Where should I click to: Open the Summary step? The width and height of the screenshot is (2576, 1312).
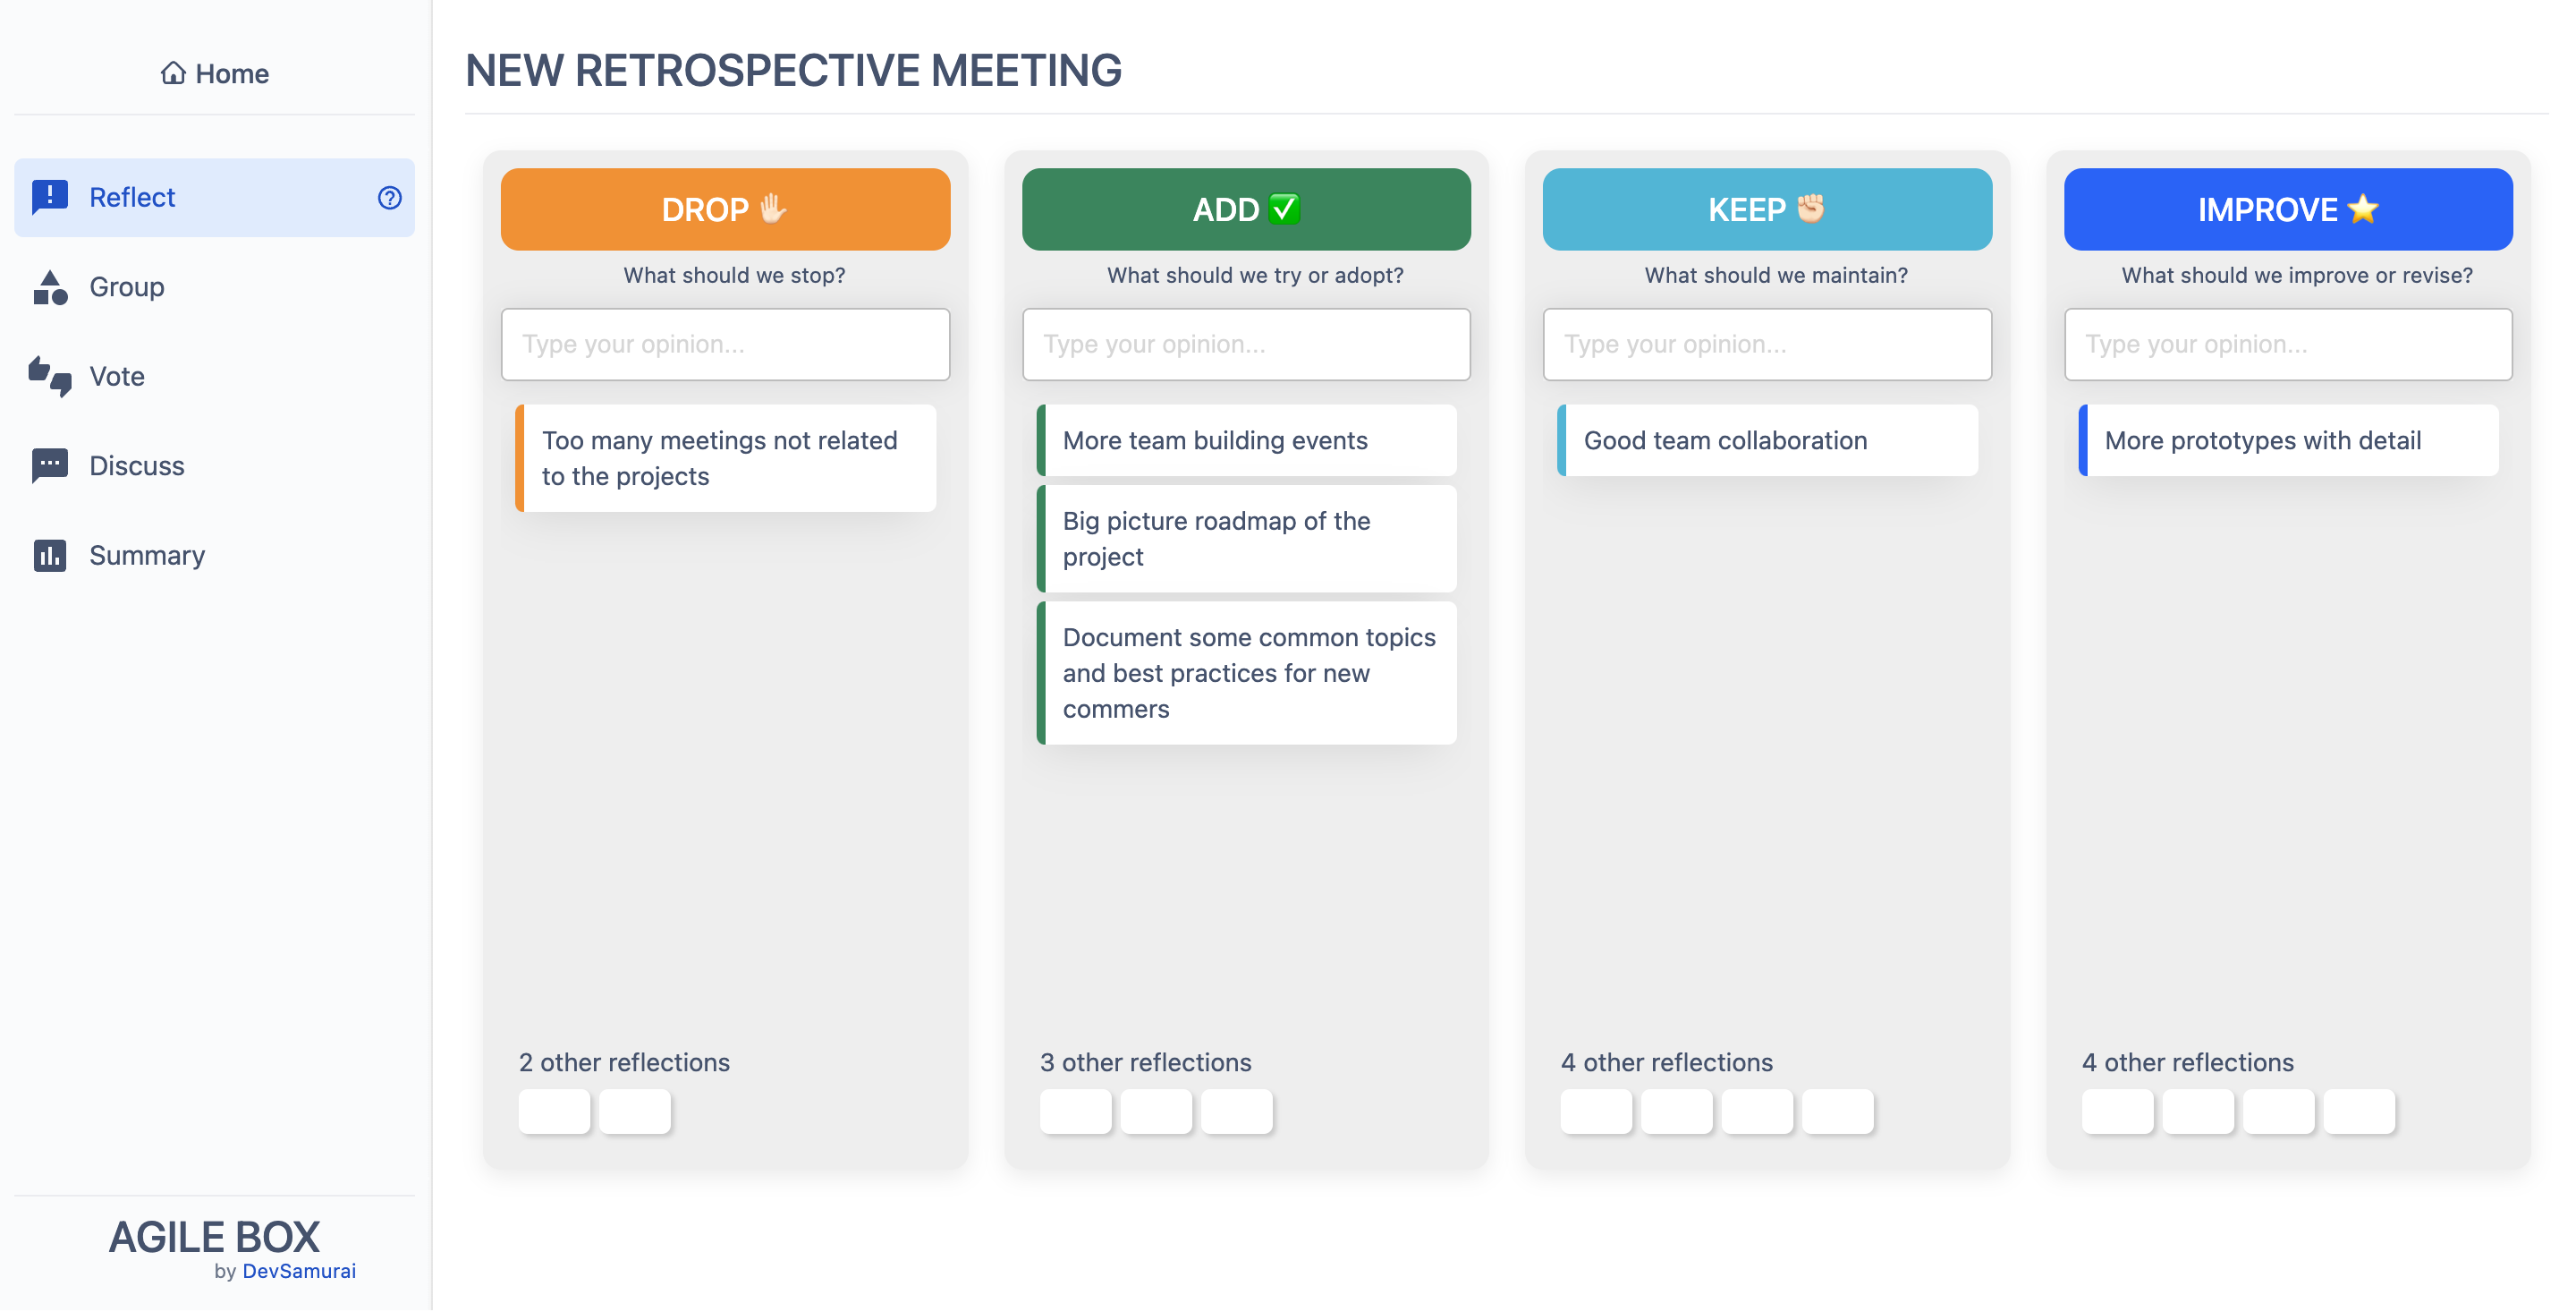coord(146,556)
